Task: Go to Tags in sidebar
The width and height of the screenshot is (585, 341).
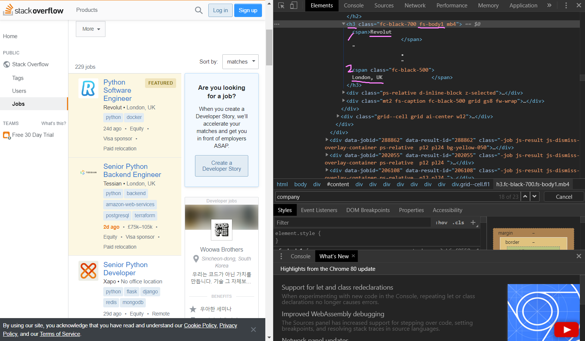Action: click(x=18, y=78)
